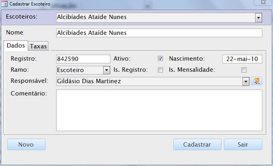The image size is (273, 166).
Task: Focus the Registro field showing 842590
Action: tap(83, 59)
